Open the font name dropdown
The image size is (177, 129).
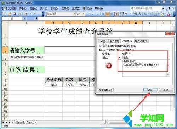coord(74,14)
